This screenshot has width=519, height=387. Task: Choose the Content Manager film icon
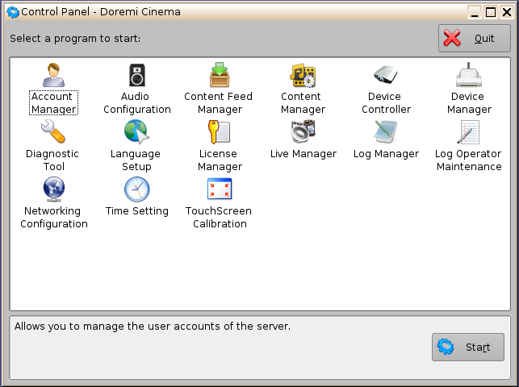tap(303, 75)
